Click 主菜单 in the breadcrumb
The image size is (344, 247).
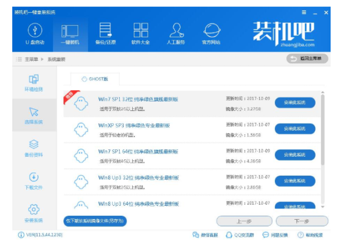click(x=31, y=59)
